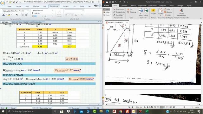Click Escribir texto tool in Nitro Pro

tap(119, 12)
